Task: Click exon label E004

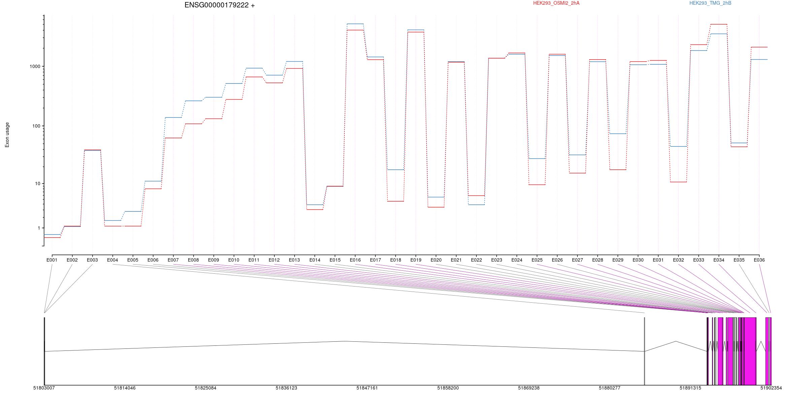Action: tap(112, 260)
